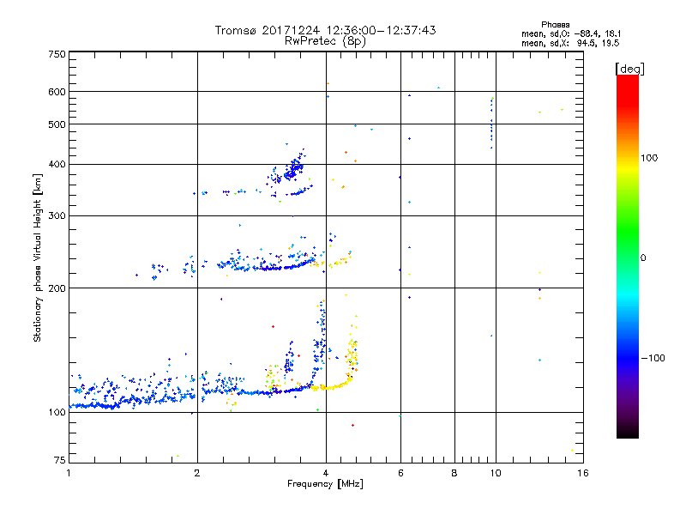Click the colorbar tick label '100'

point(649,158)
